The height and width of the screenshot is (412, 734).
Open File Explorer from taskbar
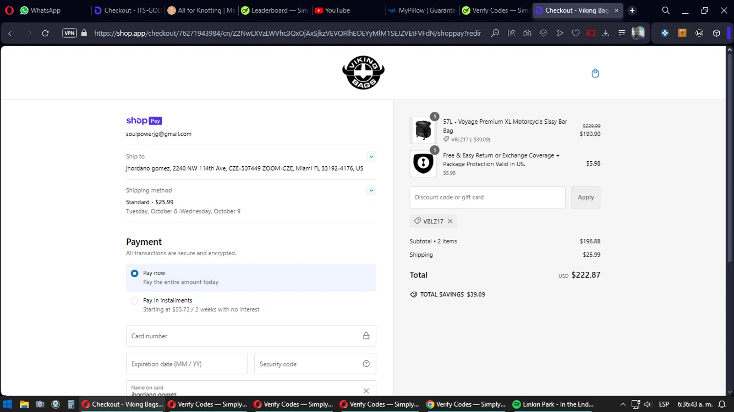pos(24,404)
